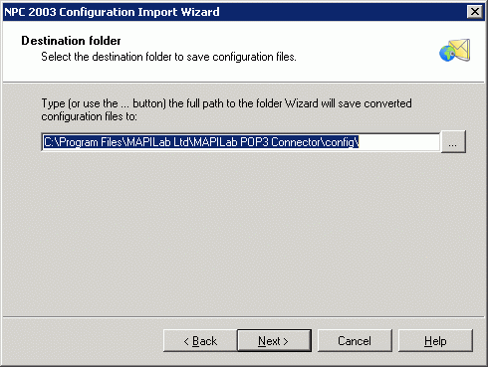Proceed with the Next button
Viewport: 488px width, 367px height.
coord(274,340)
